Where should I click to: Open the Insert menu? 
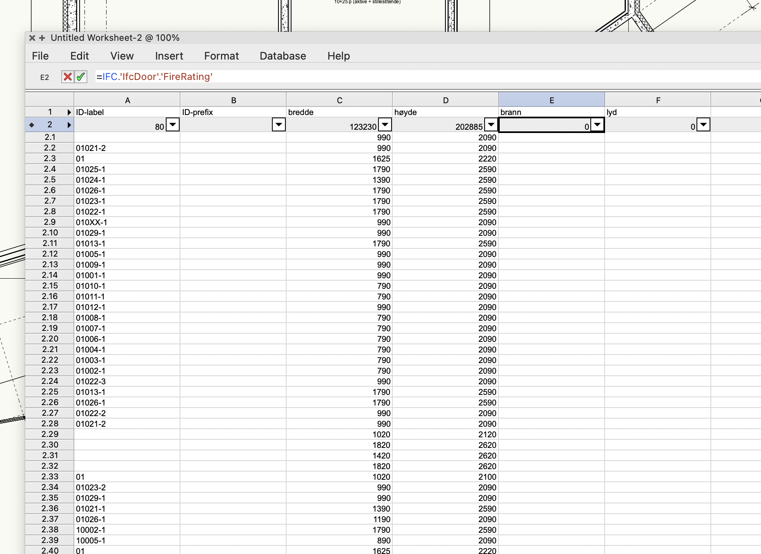[169, 56]
